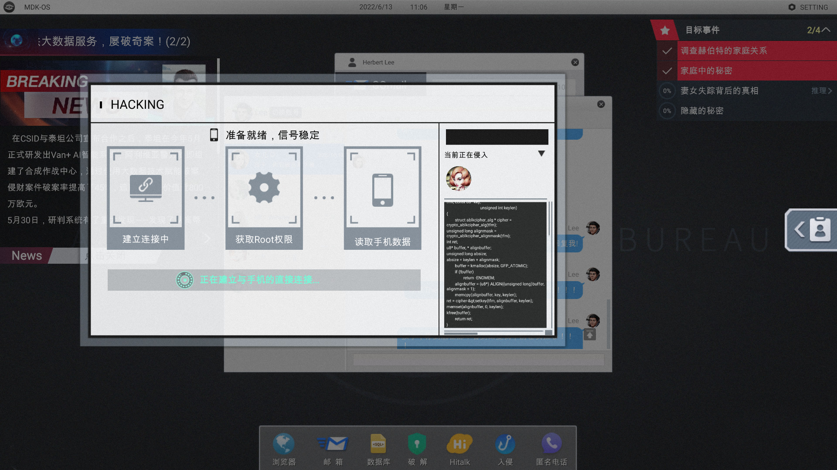Click the 读取手机数据 phone stage icon
The width and height of the screenshot is (837, 470).
click(382, 188)
